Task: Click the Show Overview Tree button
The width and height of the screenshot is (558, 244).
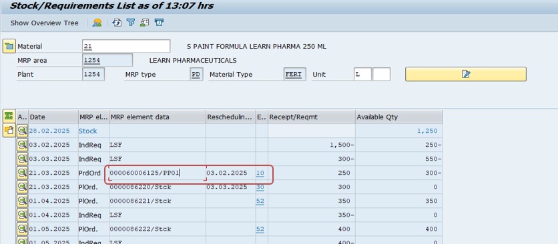Action: [44, 23]
